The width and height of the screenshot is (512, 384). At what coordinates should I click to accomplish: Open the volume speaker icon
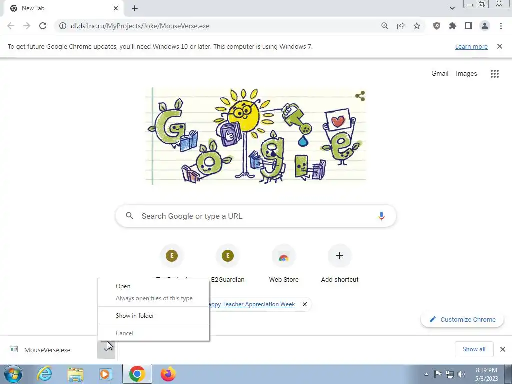(x=461, y=374)
